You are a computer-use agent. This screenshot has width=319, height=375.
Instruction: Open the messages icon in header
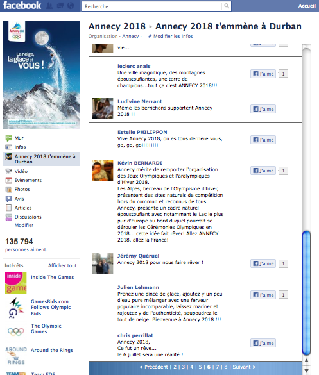tap(60, 6)
